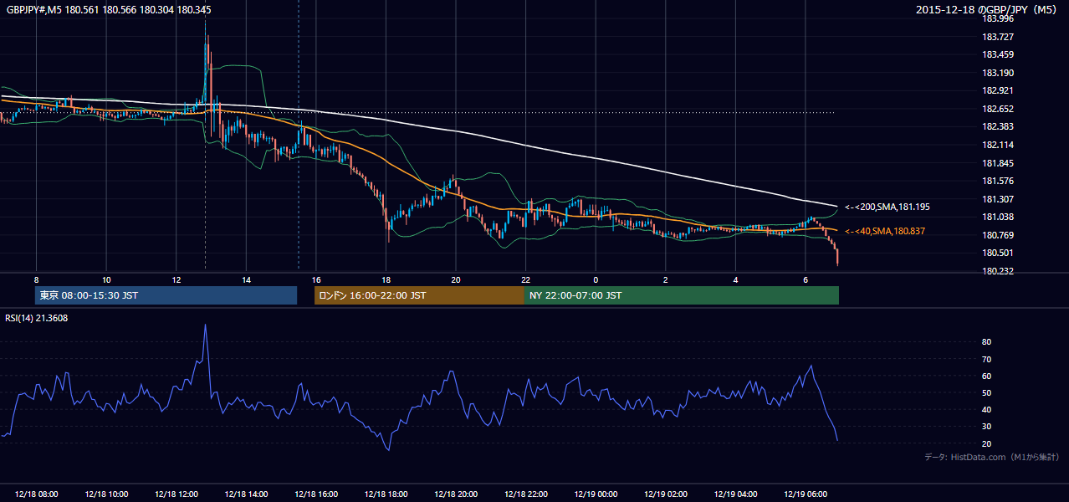This screenshot has width=1069, height=502.
Task: Click price axis label 181.845
Action: [x=998, y=163]
